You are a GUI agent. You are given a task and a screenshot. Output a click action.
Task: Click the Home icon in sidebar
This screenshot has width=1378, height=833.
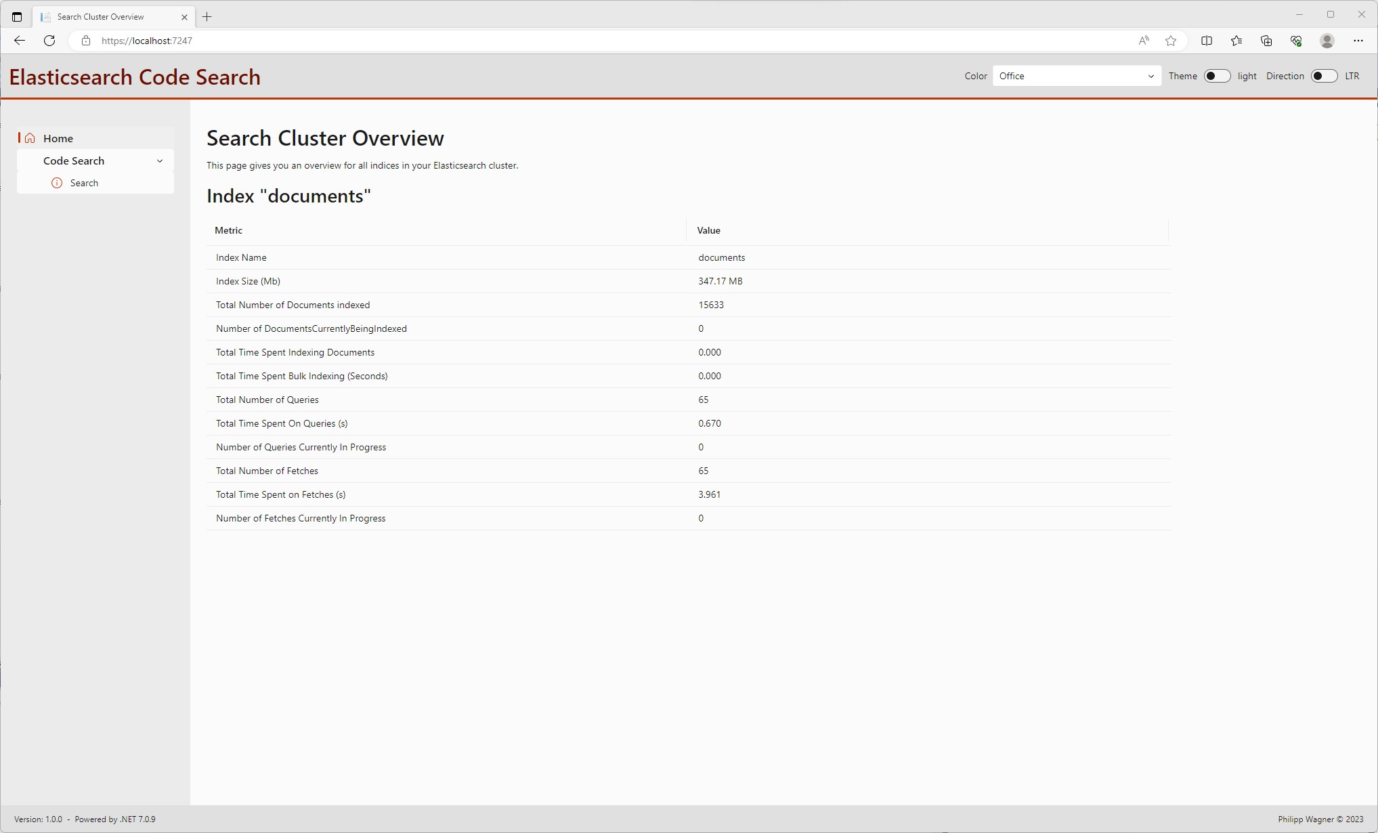[x=30, y=138]
